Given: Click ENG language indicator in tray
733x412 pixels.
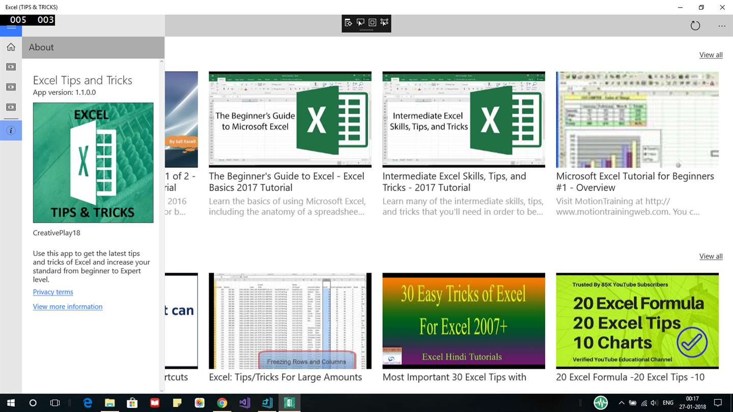Looking at the screenshot, I should point(668,403).
